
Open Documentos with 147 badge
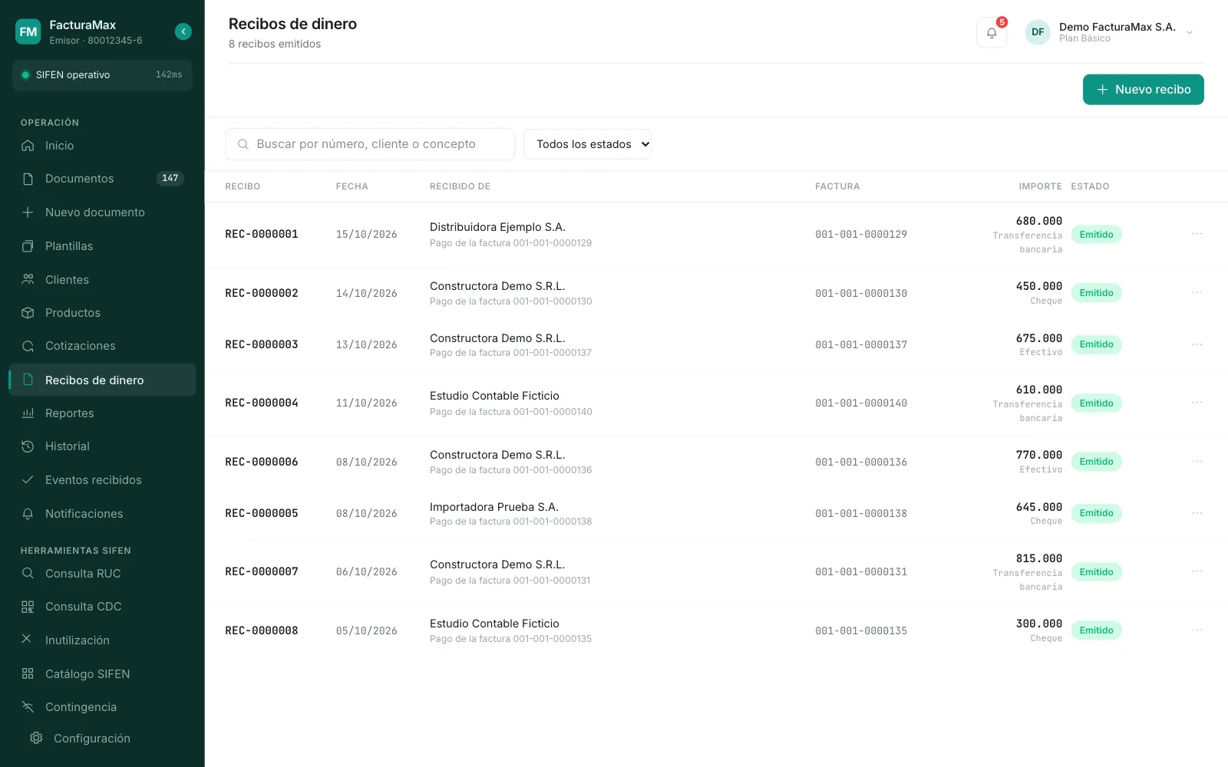coord(102,179)
